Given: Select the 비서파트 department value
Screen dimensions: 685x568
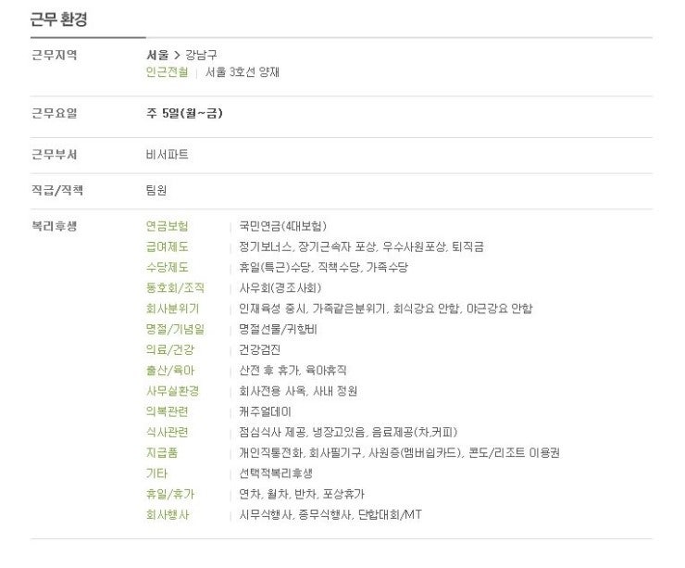Looking at the screenshot, I should click(x=167, y=155).
